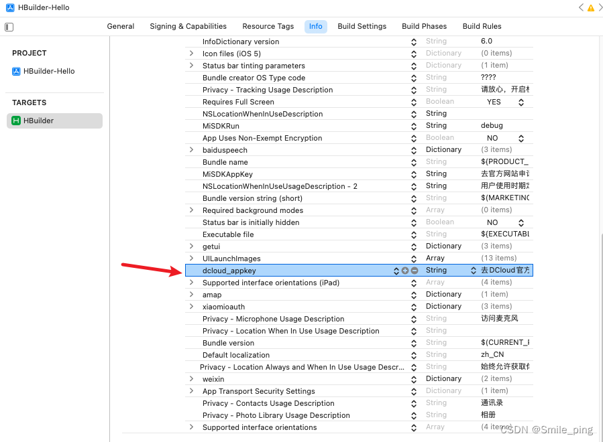Open the type stepper on dcloud_appkey row

tap(474, 271)
